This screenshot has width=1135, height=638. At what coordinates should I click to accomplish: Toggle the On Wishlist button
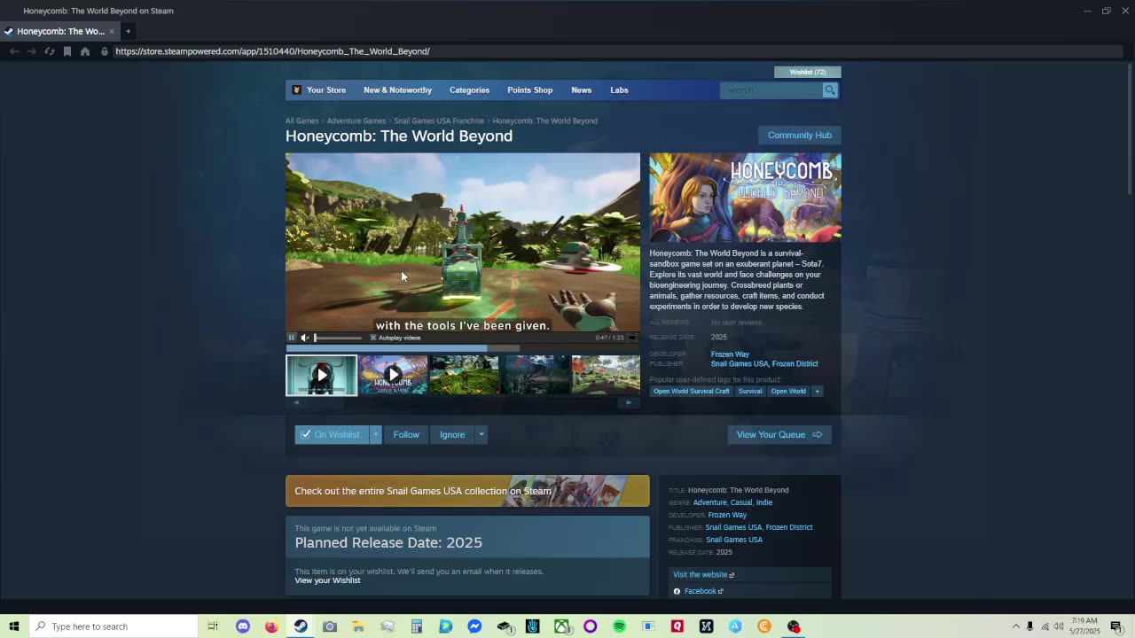[x=331, y=434]
